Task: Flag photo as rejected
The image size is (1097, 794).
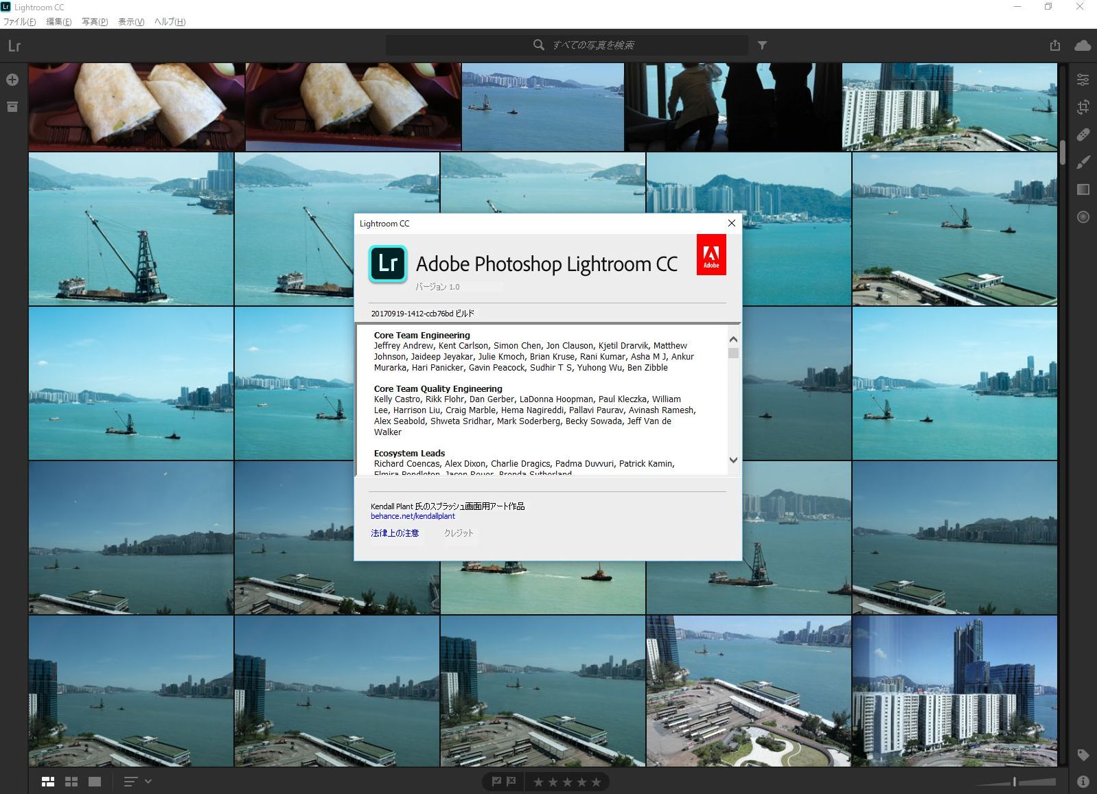Action: point(511,782)
